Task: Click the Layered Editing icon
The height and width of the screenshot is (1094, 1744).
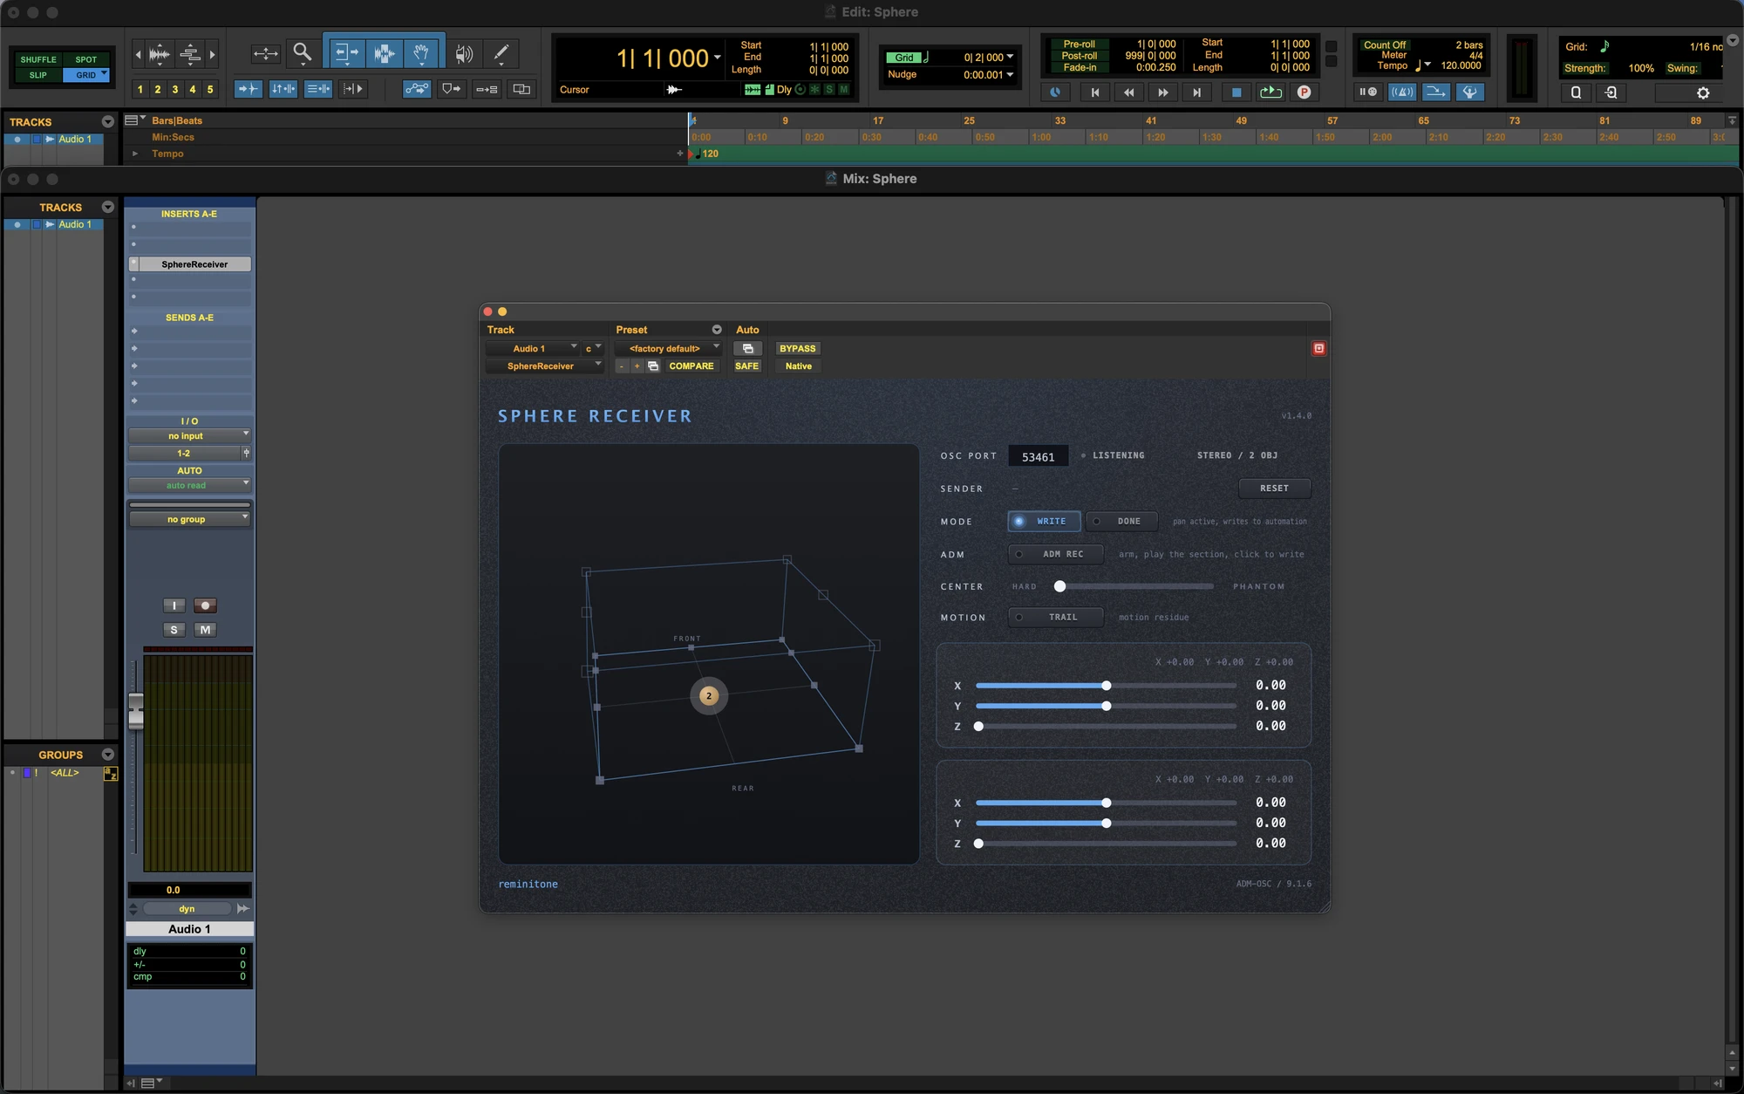Action: pos(521,89)
